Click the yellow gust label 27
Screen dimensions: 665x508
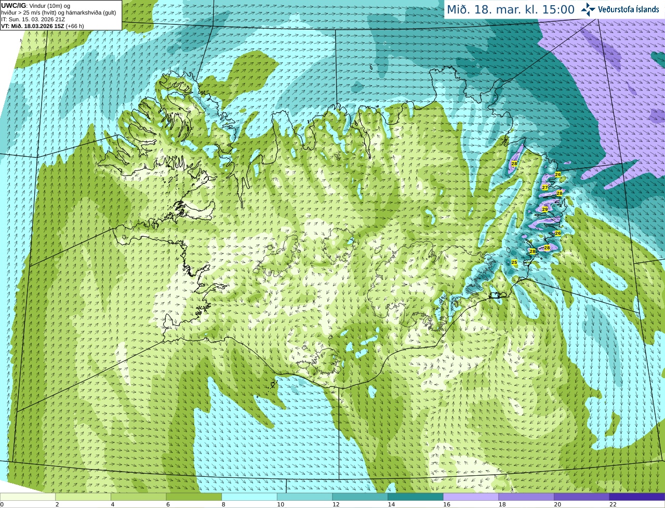coord(545,188)
